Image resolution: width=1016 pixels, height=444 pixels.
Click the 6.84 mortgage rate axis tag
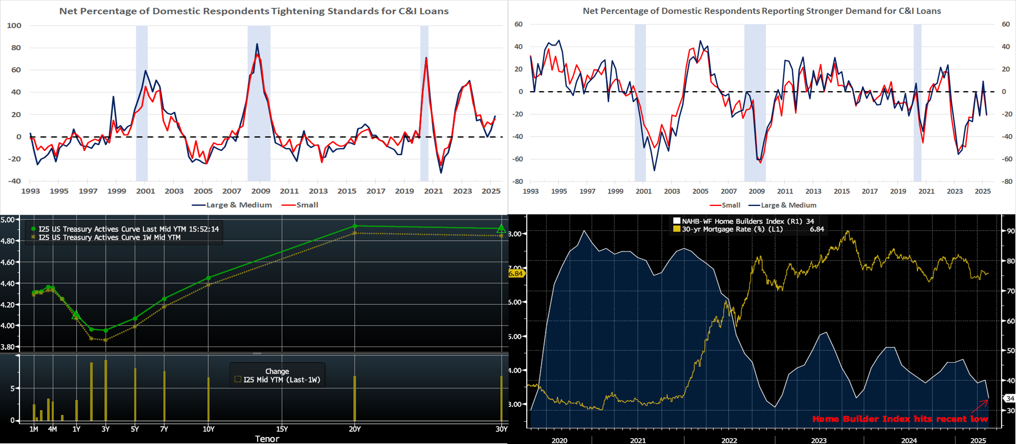[516, 274]
